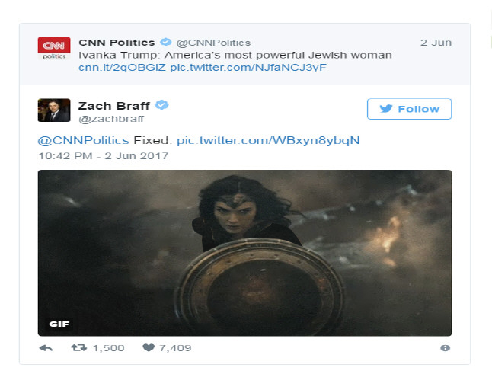
Task: Retweet using the retweet arrows icon
Action: point(78,348)
